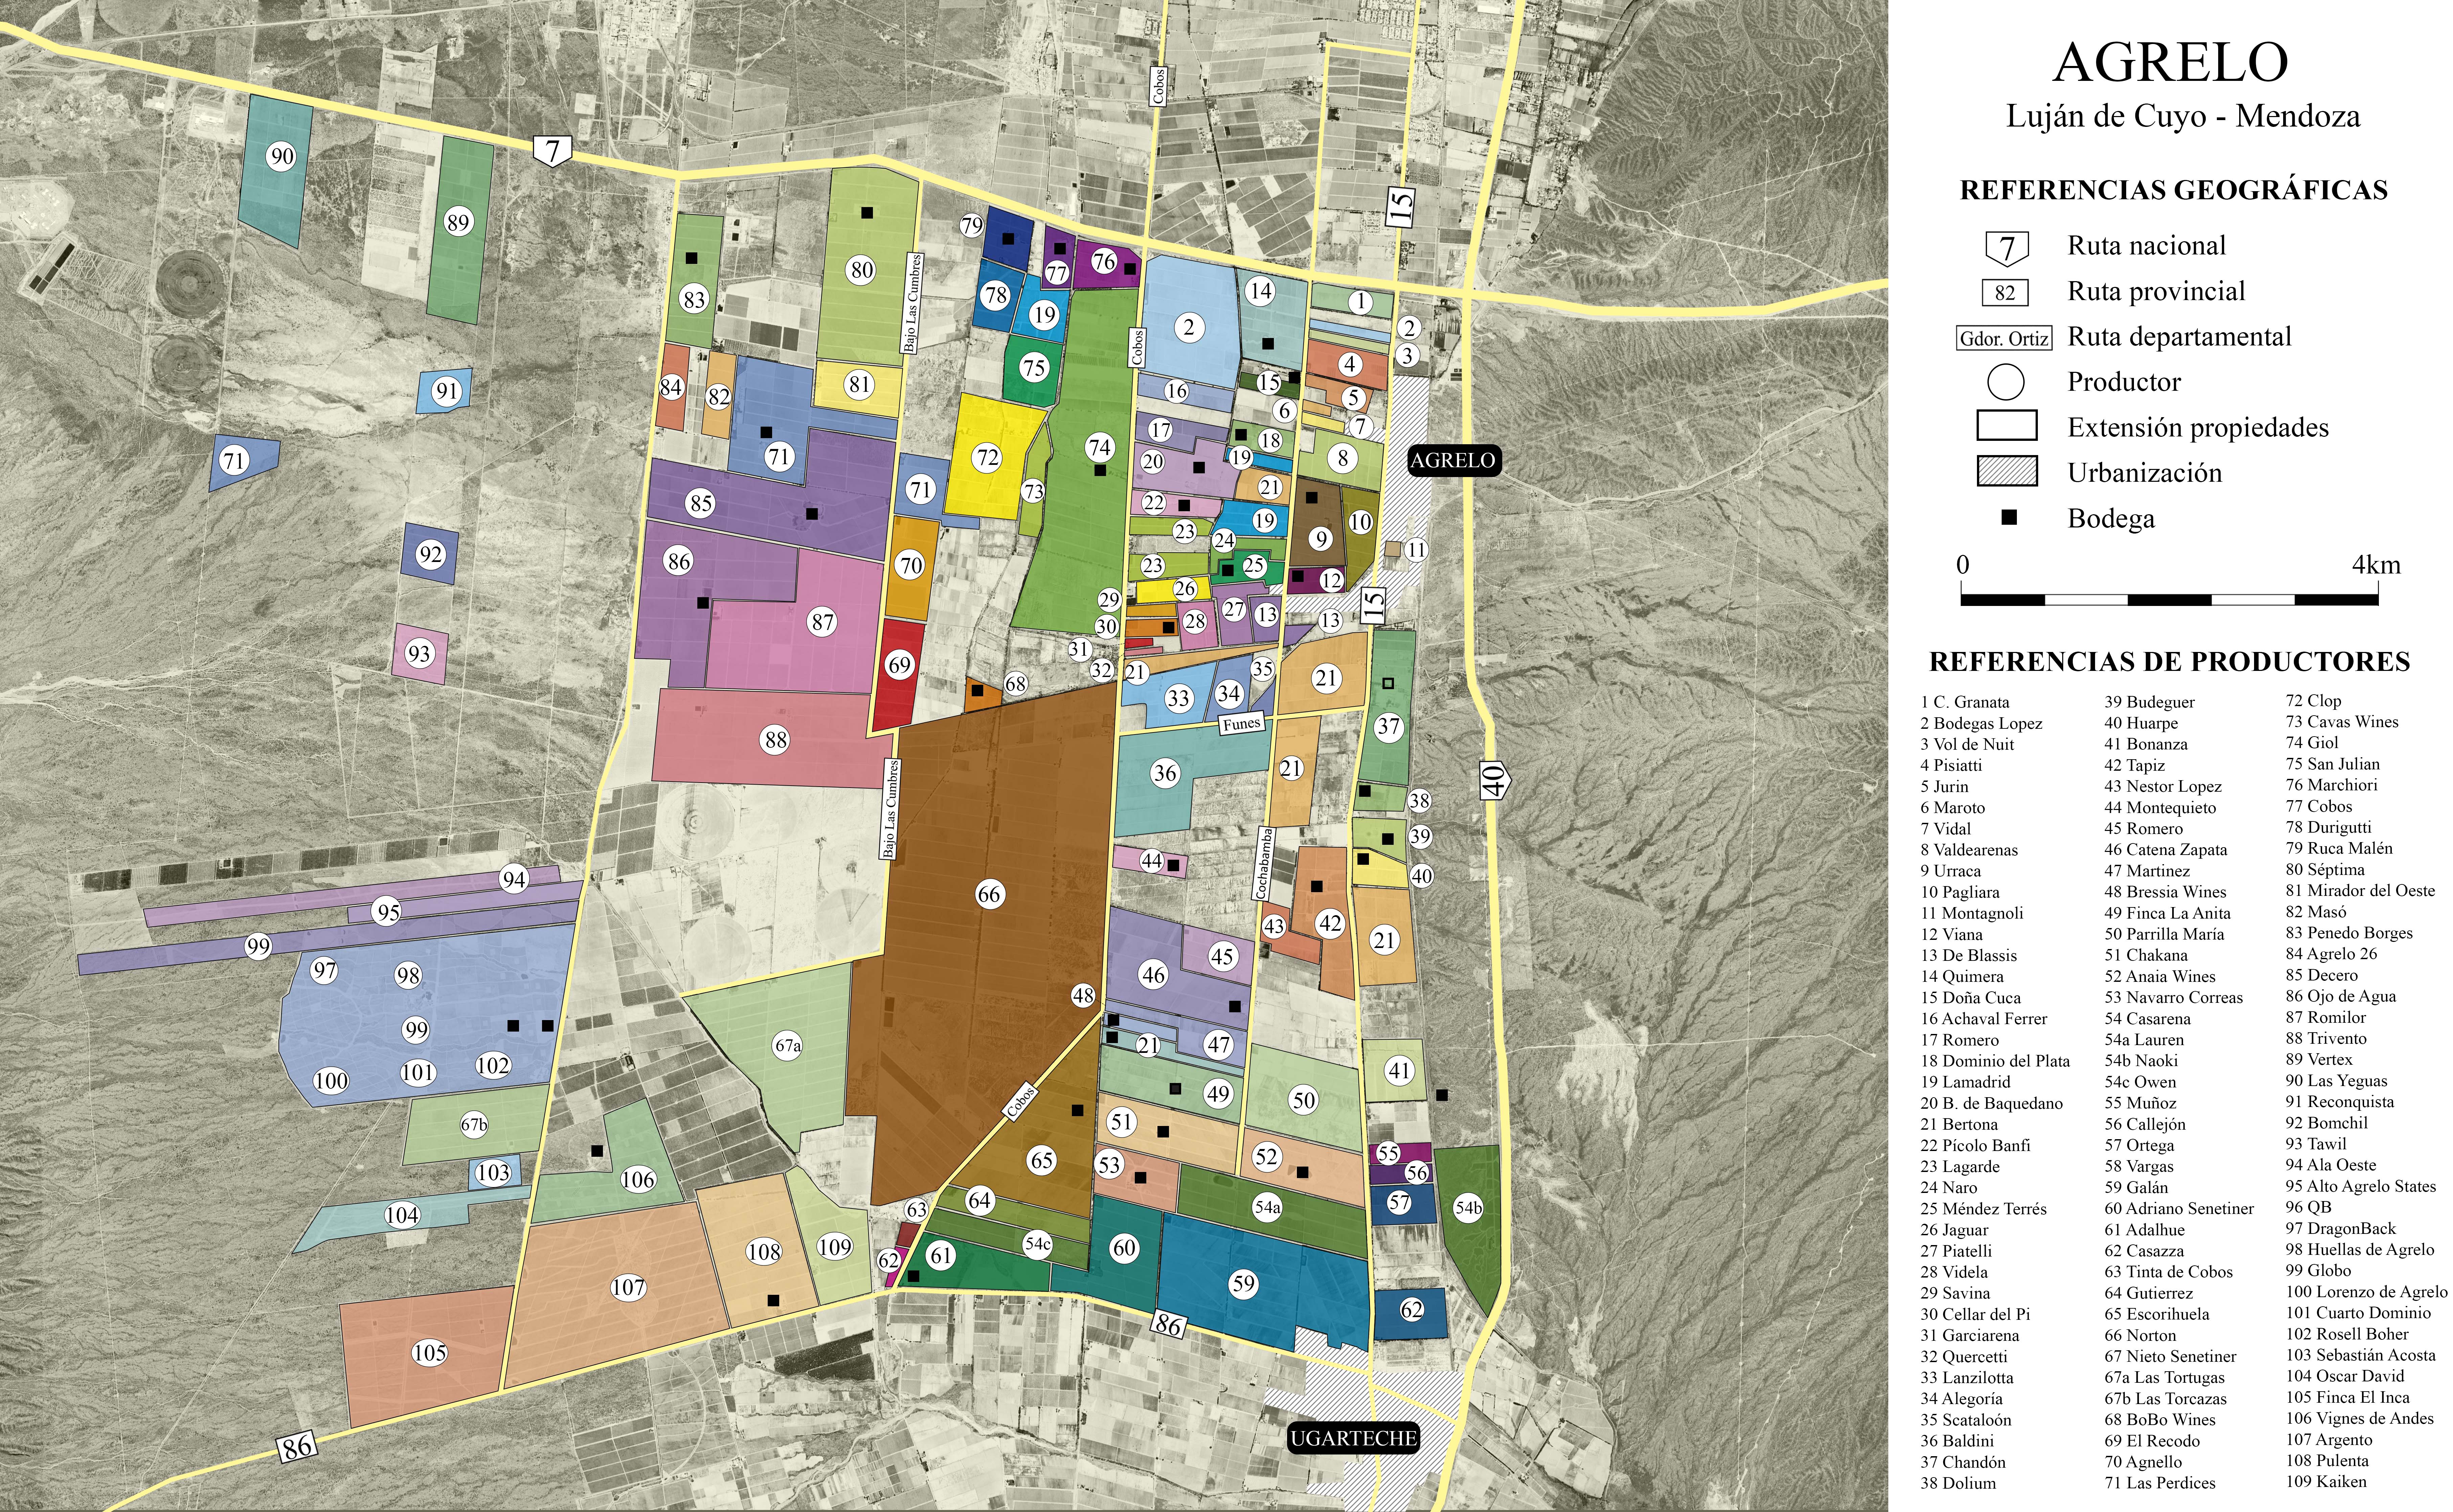Click the Gdor. Ortiz departmental route box

(x=2004, y=338)
